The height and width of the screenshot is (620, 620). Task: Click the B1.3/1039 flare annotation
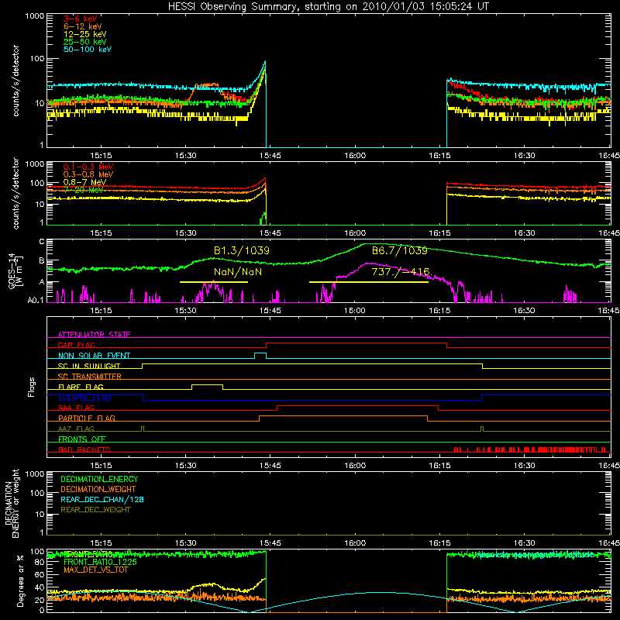click(242, 250)
